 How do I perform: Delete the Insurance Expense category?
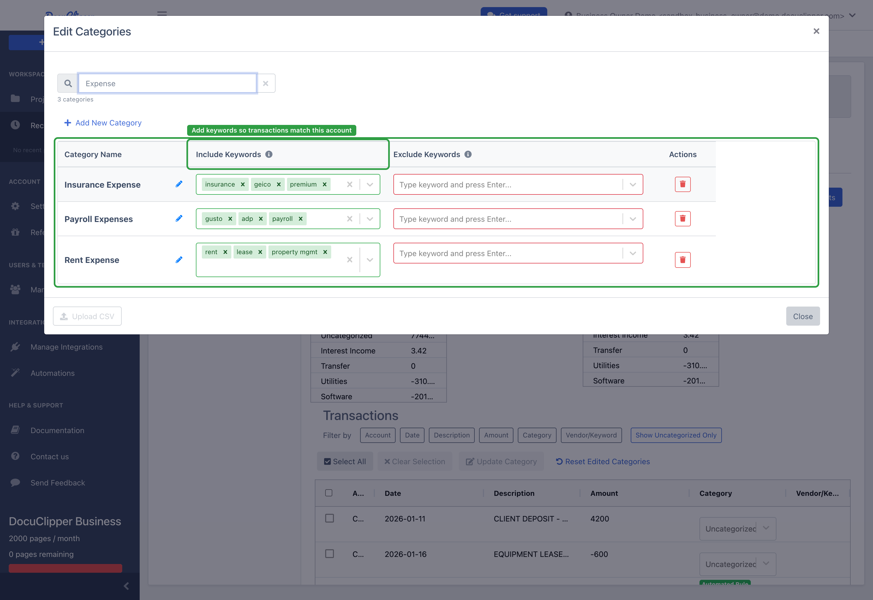(682, 184)
